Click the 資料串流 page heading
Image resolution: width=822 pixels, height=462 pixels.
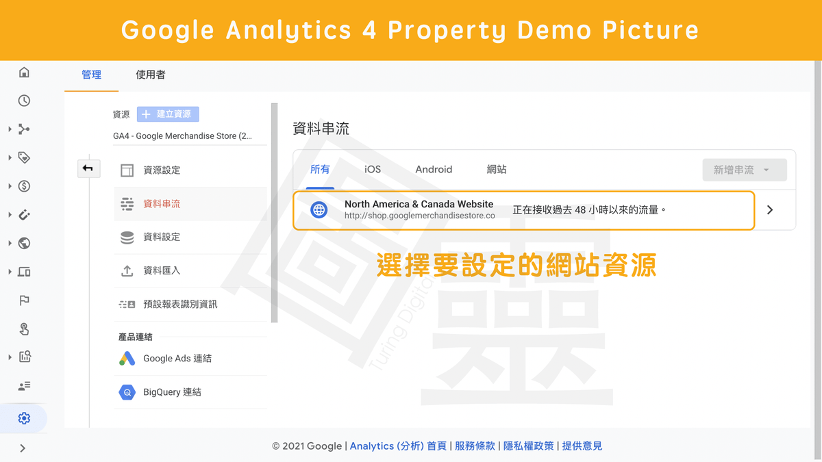pyautogui.click(x=321, y=129)
